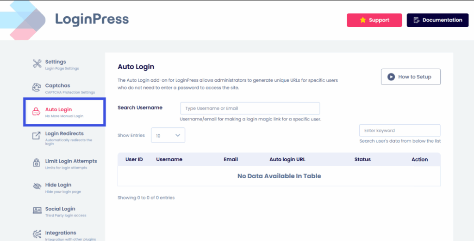Click the Action column header
The width and height of the screenshot is (474, 241).
[x=419, y=159]
